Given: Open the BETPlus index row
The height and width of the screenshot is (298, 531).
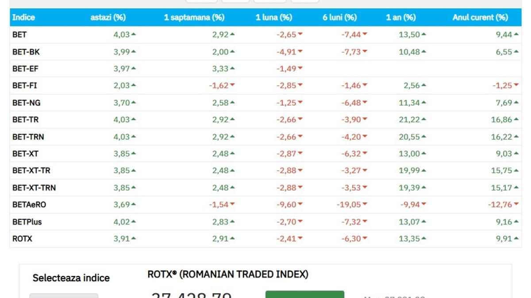Looking at the screenshot, I should 27,222.
